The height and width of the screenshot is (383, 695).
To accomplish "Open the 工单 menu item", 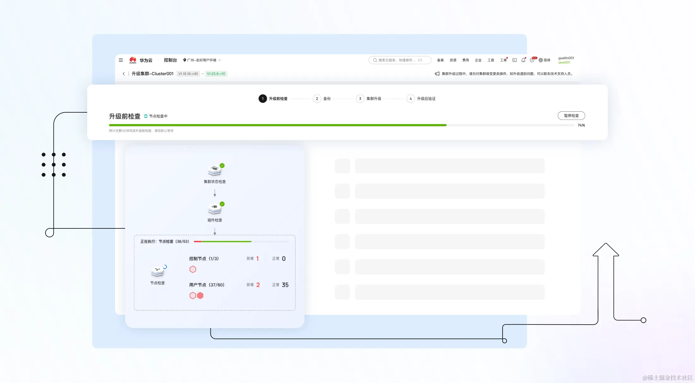I will pyautogui.click(x=503, y=60).
